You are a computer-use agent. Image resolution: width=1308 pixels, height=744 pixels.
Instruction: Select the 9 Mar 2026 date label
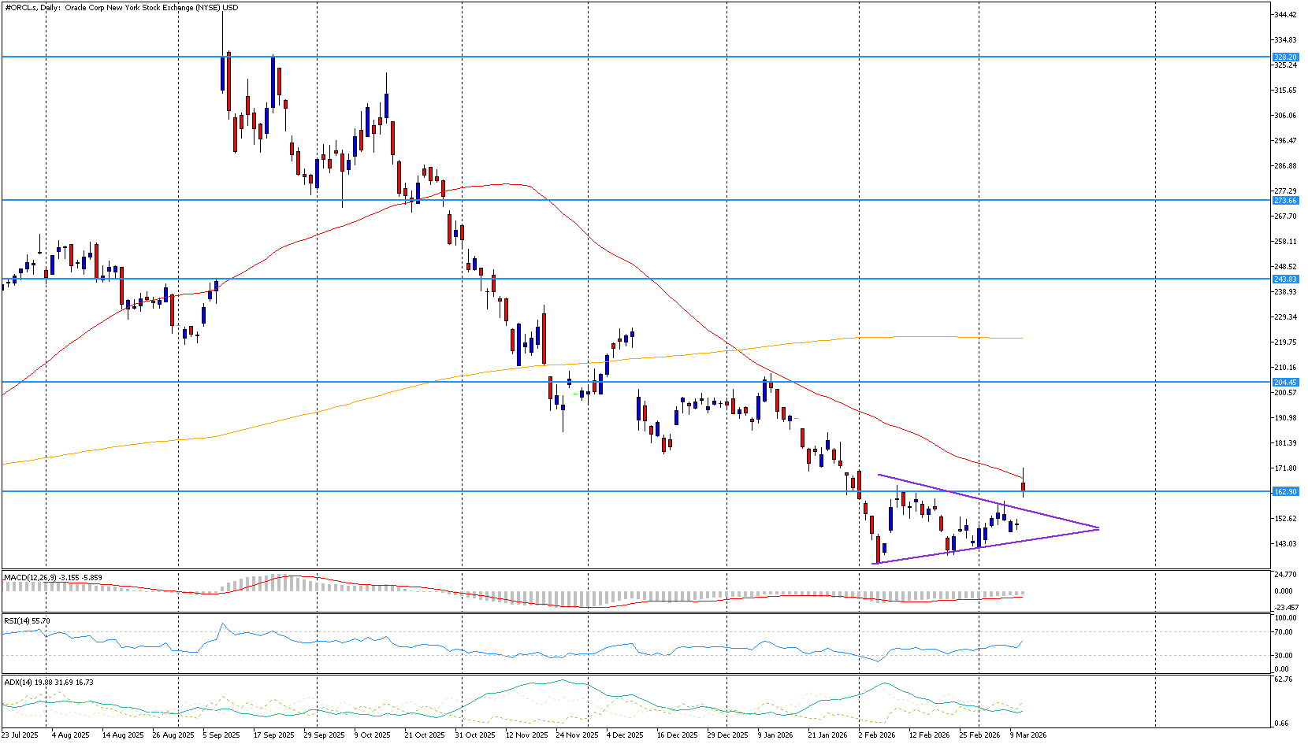(1027, 735)
